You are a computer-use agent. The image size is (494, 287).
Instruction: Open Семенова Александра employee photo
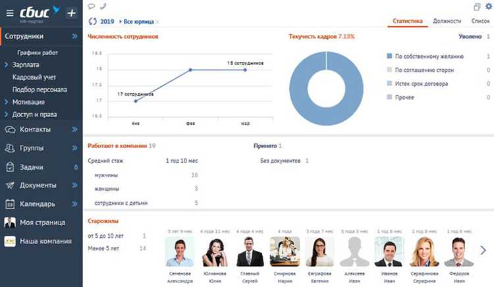point(180,251)
